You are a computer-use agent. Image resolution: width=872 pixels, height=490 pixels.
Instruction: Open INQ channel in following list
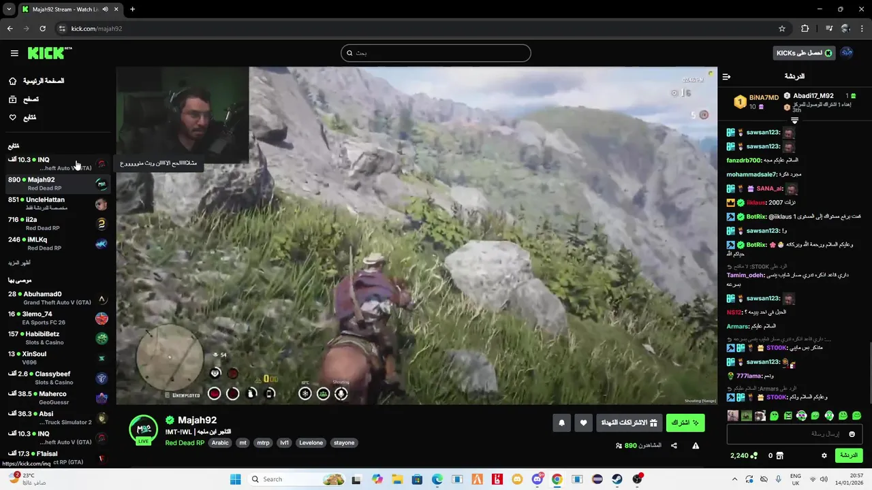tap(57, 164)
